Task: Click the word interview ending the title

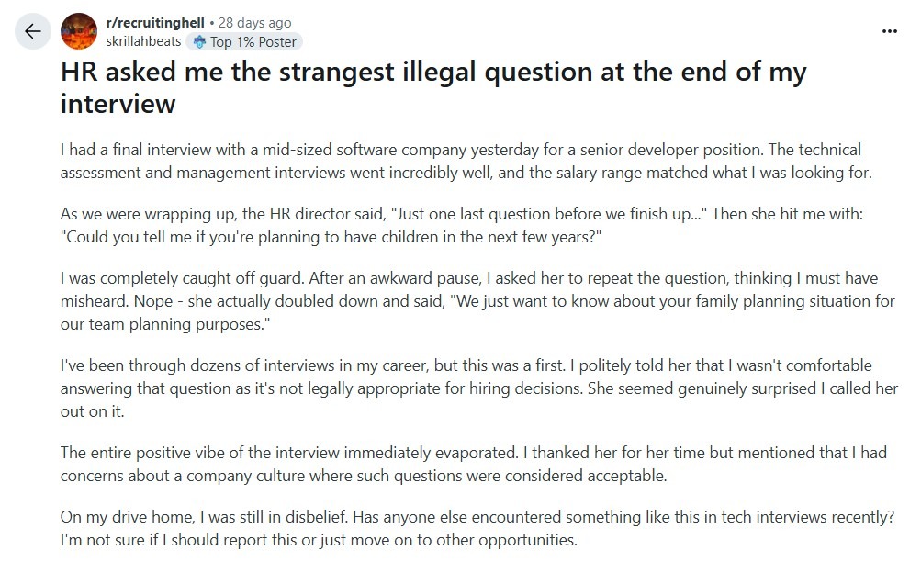Action: tap(118, 104)
